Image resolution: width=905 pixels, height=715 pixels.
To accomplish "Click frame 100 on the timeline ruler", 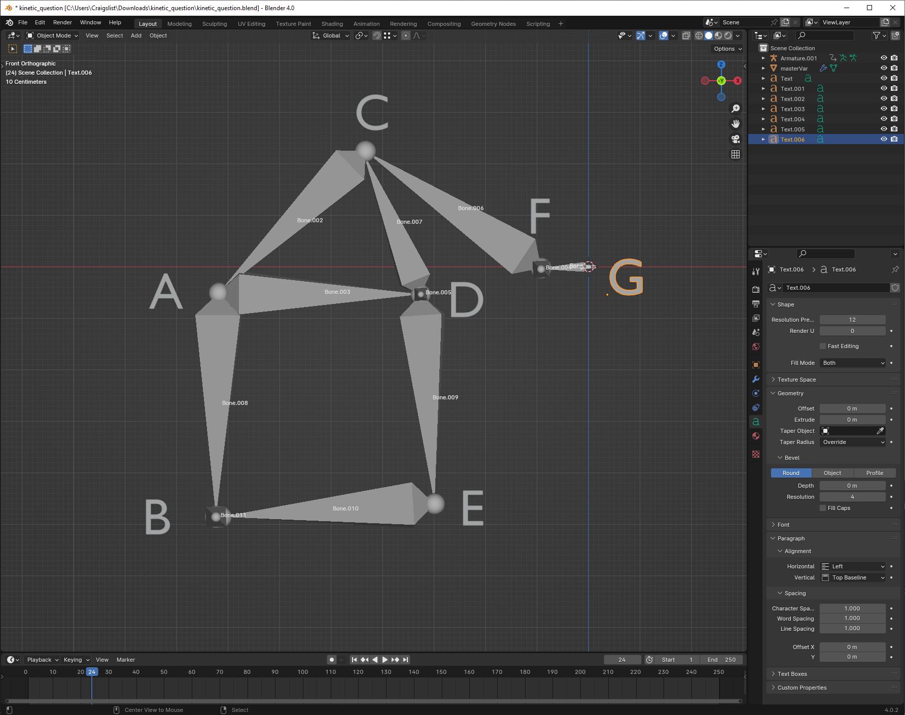I will 303,672.
